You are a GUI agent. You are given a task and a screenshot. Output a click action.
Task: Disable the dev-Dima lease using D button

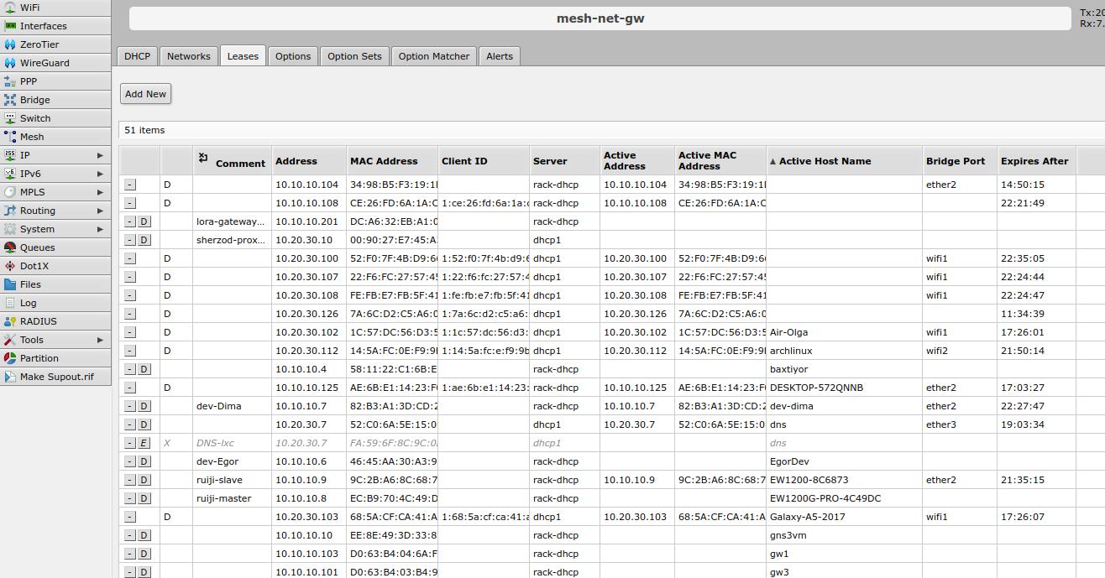tap(144, 406)
